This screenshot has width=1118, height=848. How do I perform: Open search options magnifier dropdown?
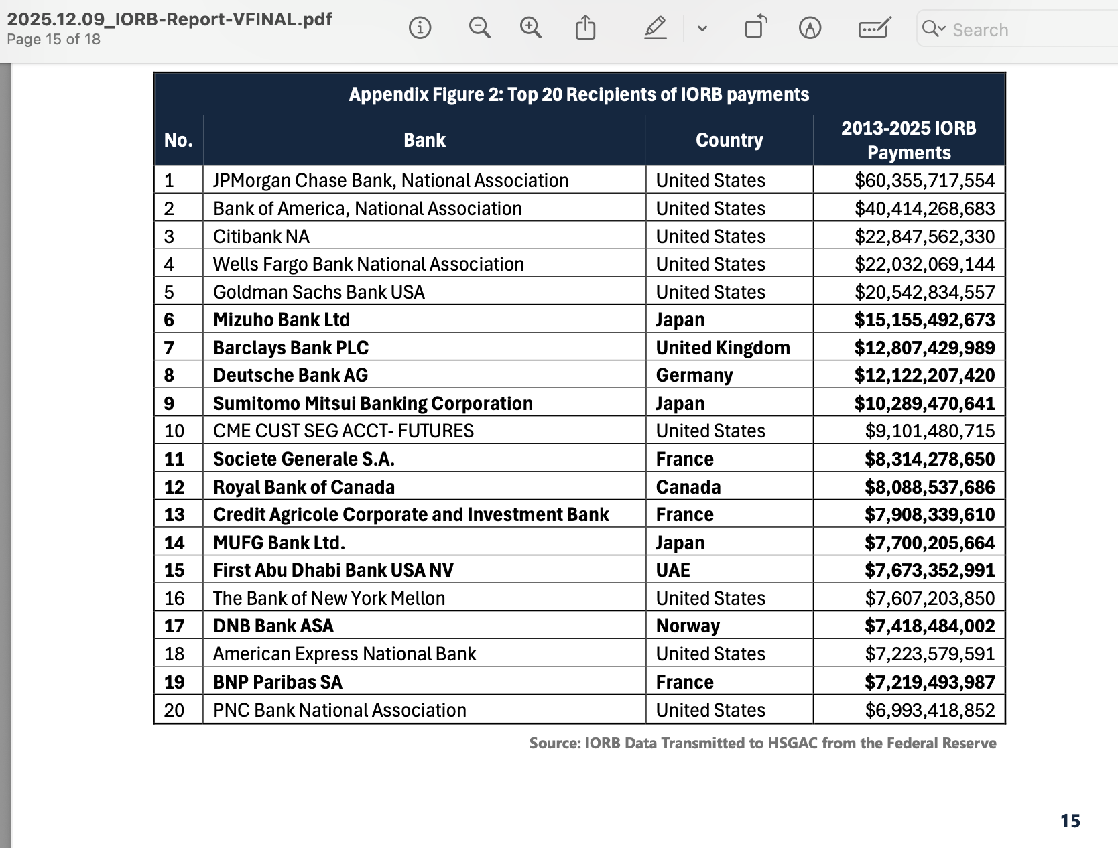click(x=934, y=29)
